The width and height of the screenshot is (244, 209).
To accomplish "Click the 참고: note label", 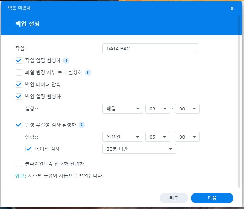I will (x=21, y=176).
